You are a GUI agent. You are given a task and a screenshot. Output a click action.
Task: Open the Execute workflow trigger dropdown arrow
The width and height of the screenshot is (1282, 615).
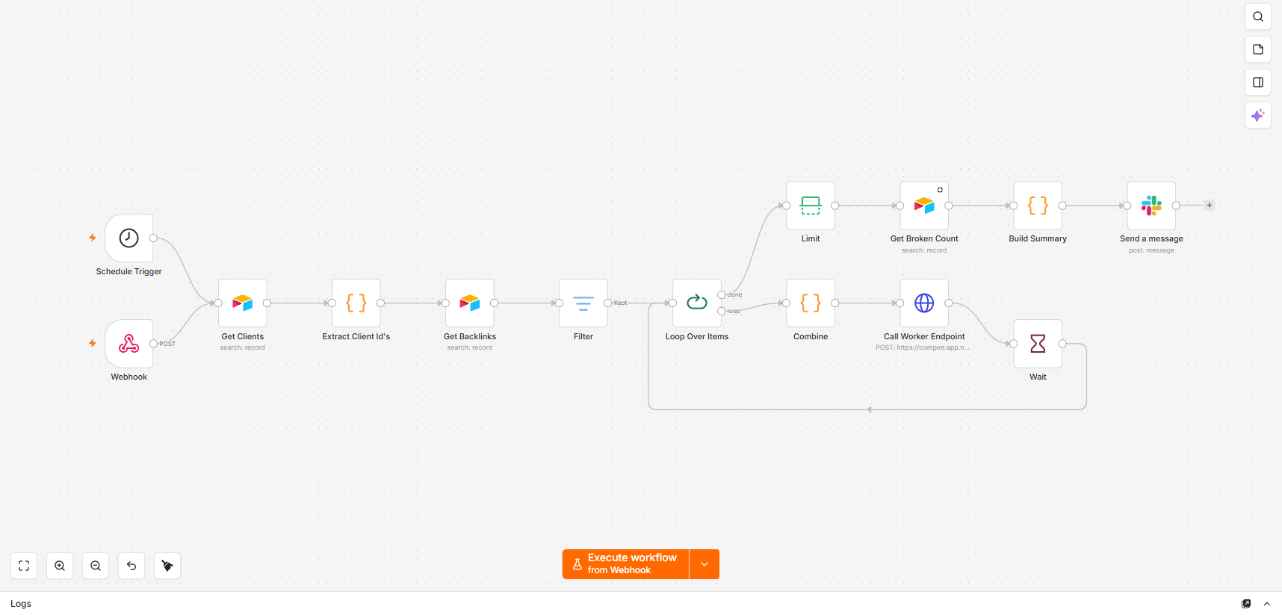click(705, 564)
